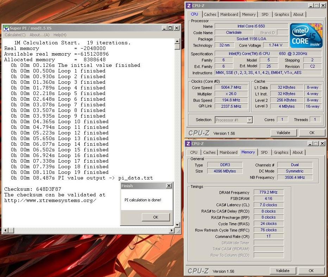Click the DRAM Frequency value '779.2 MHz'
The image size is (328, 277).
tap(269, 192)
